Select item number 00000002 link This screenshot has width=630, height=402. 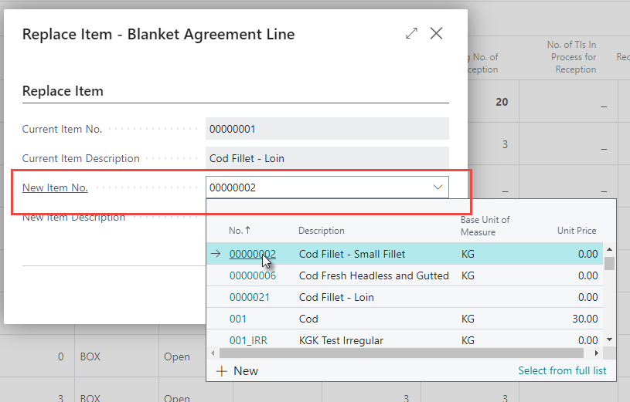pos(252,254)
